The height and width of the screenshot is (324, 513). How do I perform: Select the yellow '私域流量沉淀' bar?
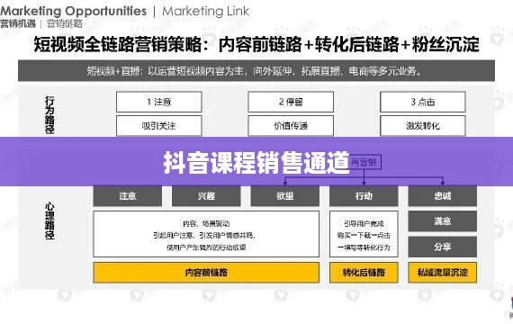pyautogui.click(x=442, y=273)
